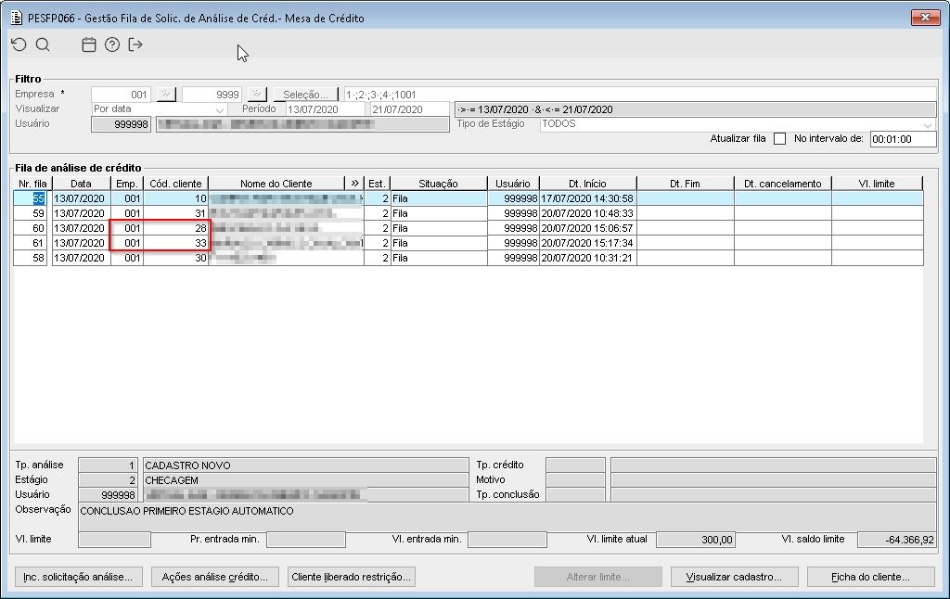Click start date cell 20/07/2020 10:31:21
Screen dimensions: 950x599
pyautogui.click(x=587, y=258)
